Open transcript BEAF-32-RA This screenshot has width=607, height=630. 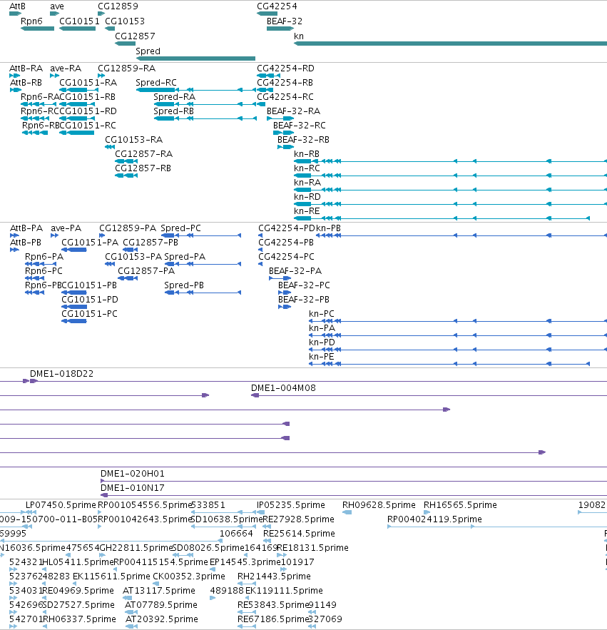click(x=280, y=118)
